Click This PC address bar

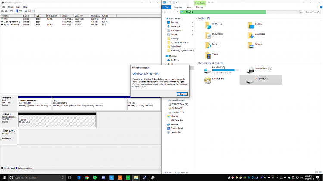(x=239, y=12)
